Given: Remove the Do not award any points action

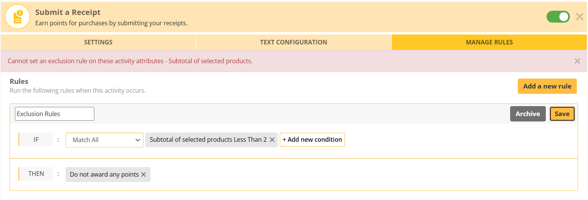Looking at the screenshot, I should [143, 174].
